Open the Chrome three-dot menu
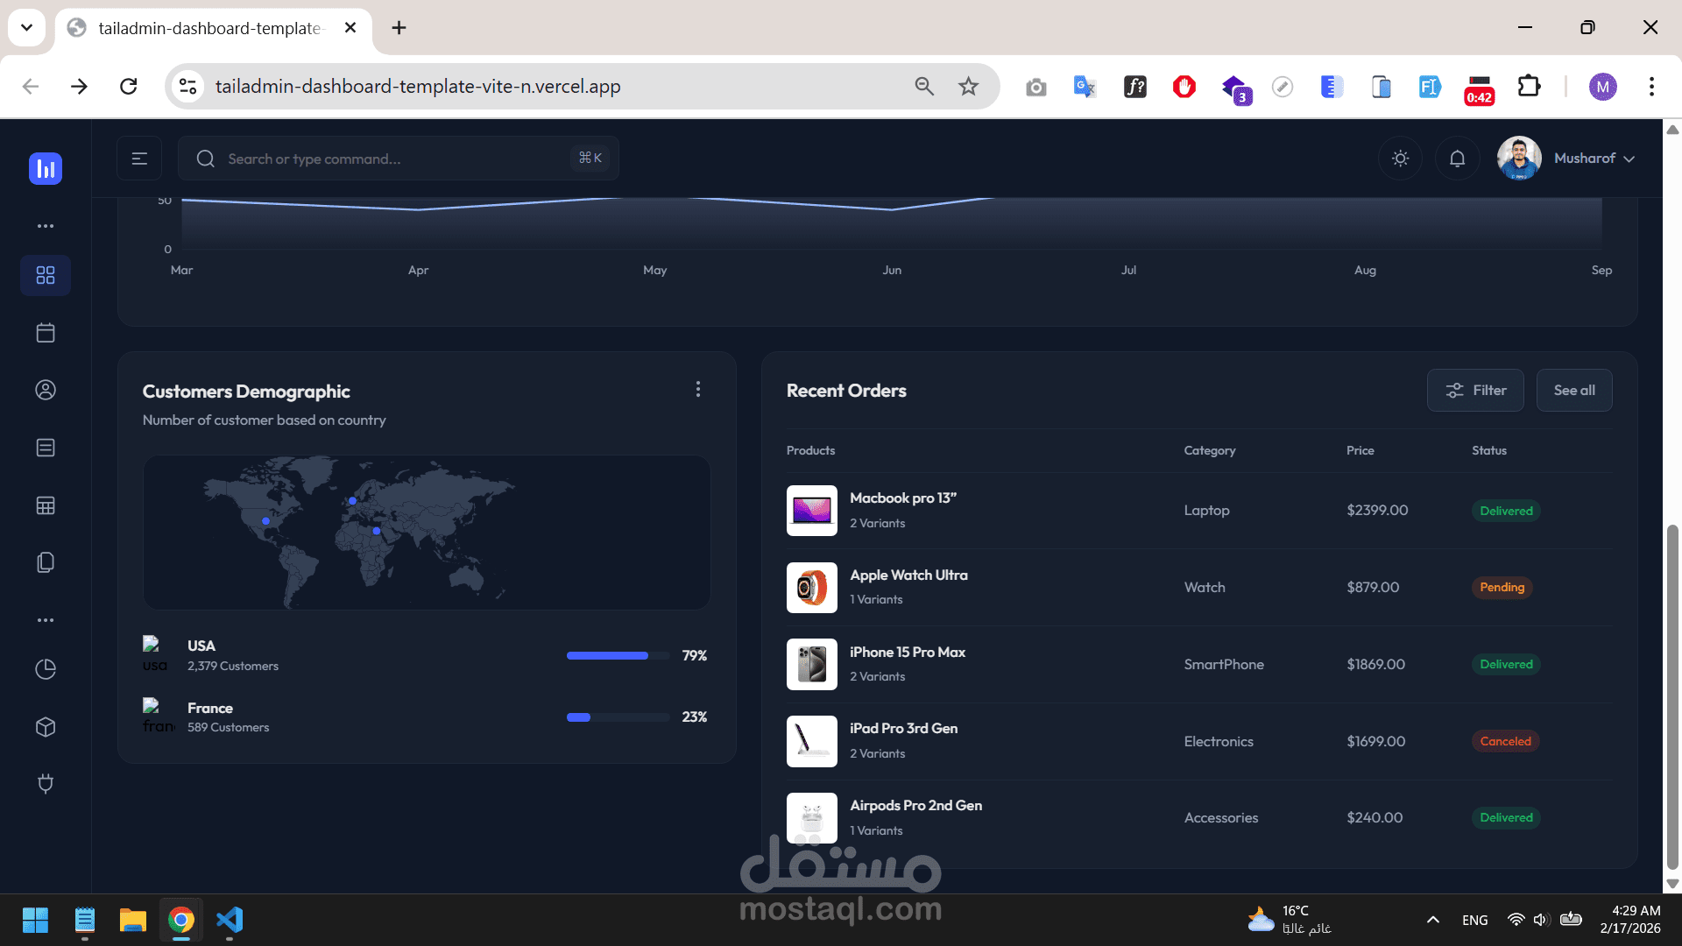The width and height of the screenshot is (1682, 946). pos(1651,86)
